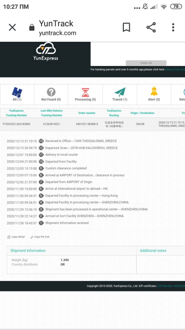Click the YunExpress Tracking Number header

(16, 113)
